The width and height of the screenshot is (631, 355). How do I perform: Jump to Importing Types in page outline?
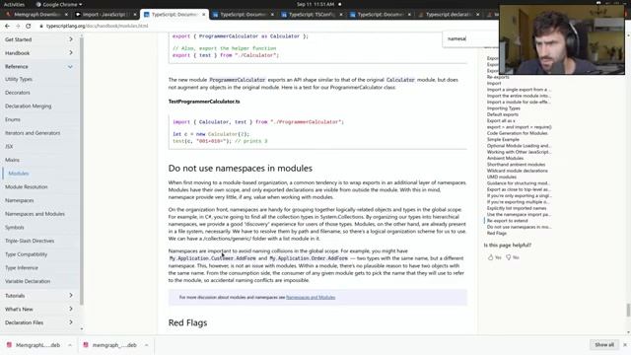pyautogui.click(x=504, y=108)
